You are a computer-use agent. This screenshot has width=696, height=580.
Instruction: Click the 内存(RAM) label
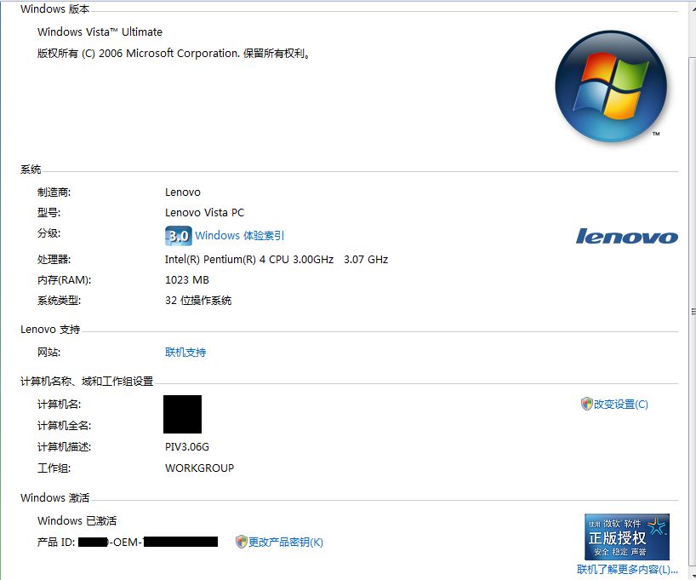65,280
